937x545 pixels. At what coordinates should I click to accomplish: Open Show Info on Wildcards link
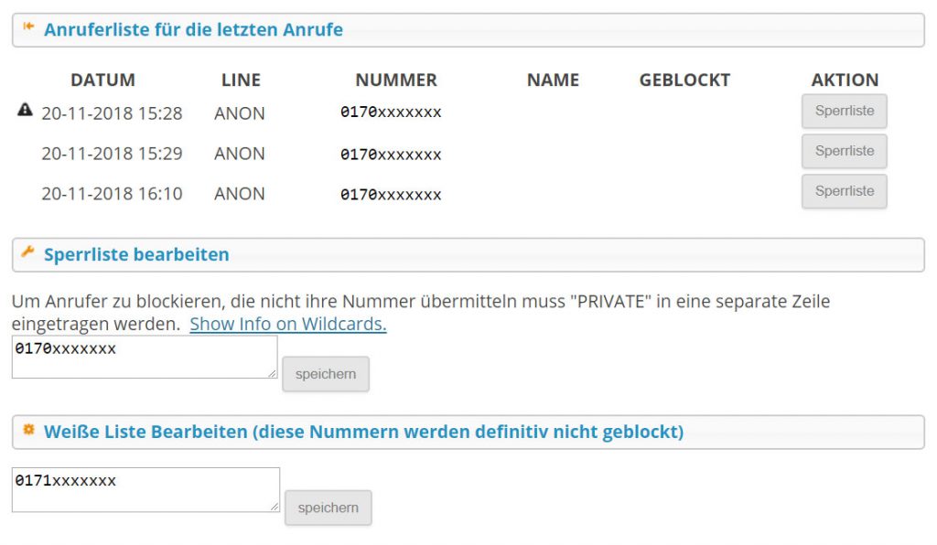(x=288, y=324)
